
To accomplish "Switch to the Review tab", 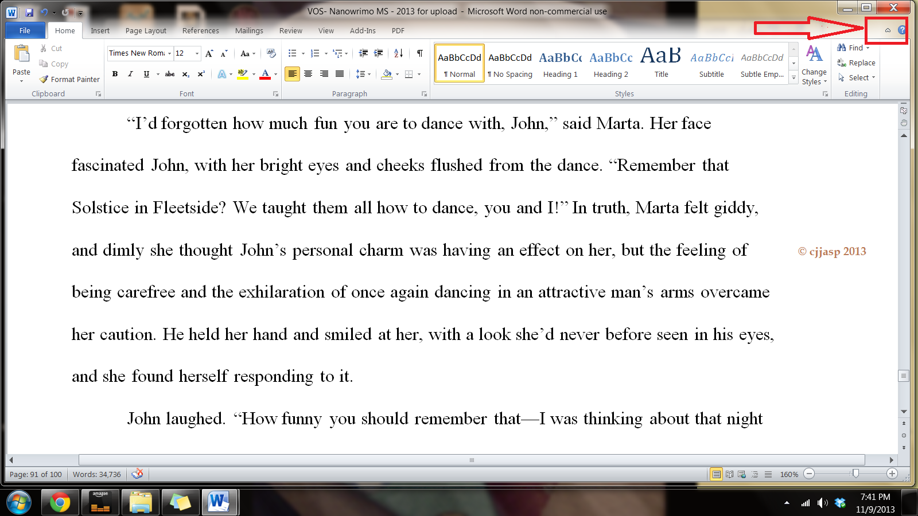I will pos(290,31).
